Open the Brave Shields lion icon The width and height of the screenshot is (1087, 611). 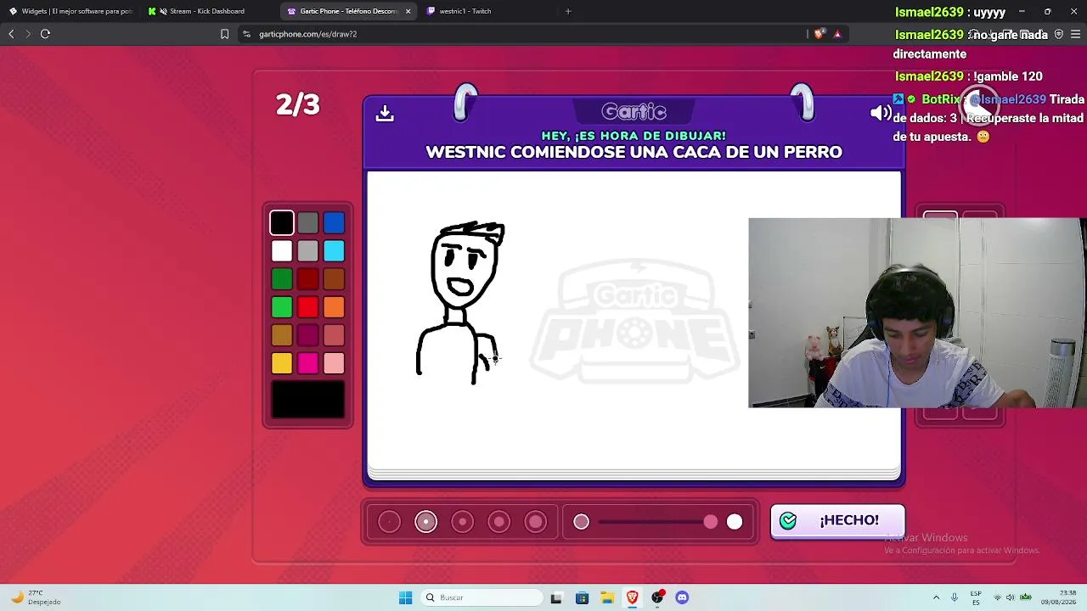click(819, 34)
